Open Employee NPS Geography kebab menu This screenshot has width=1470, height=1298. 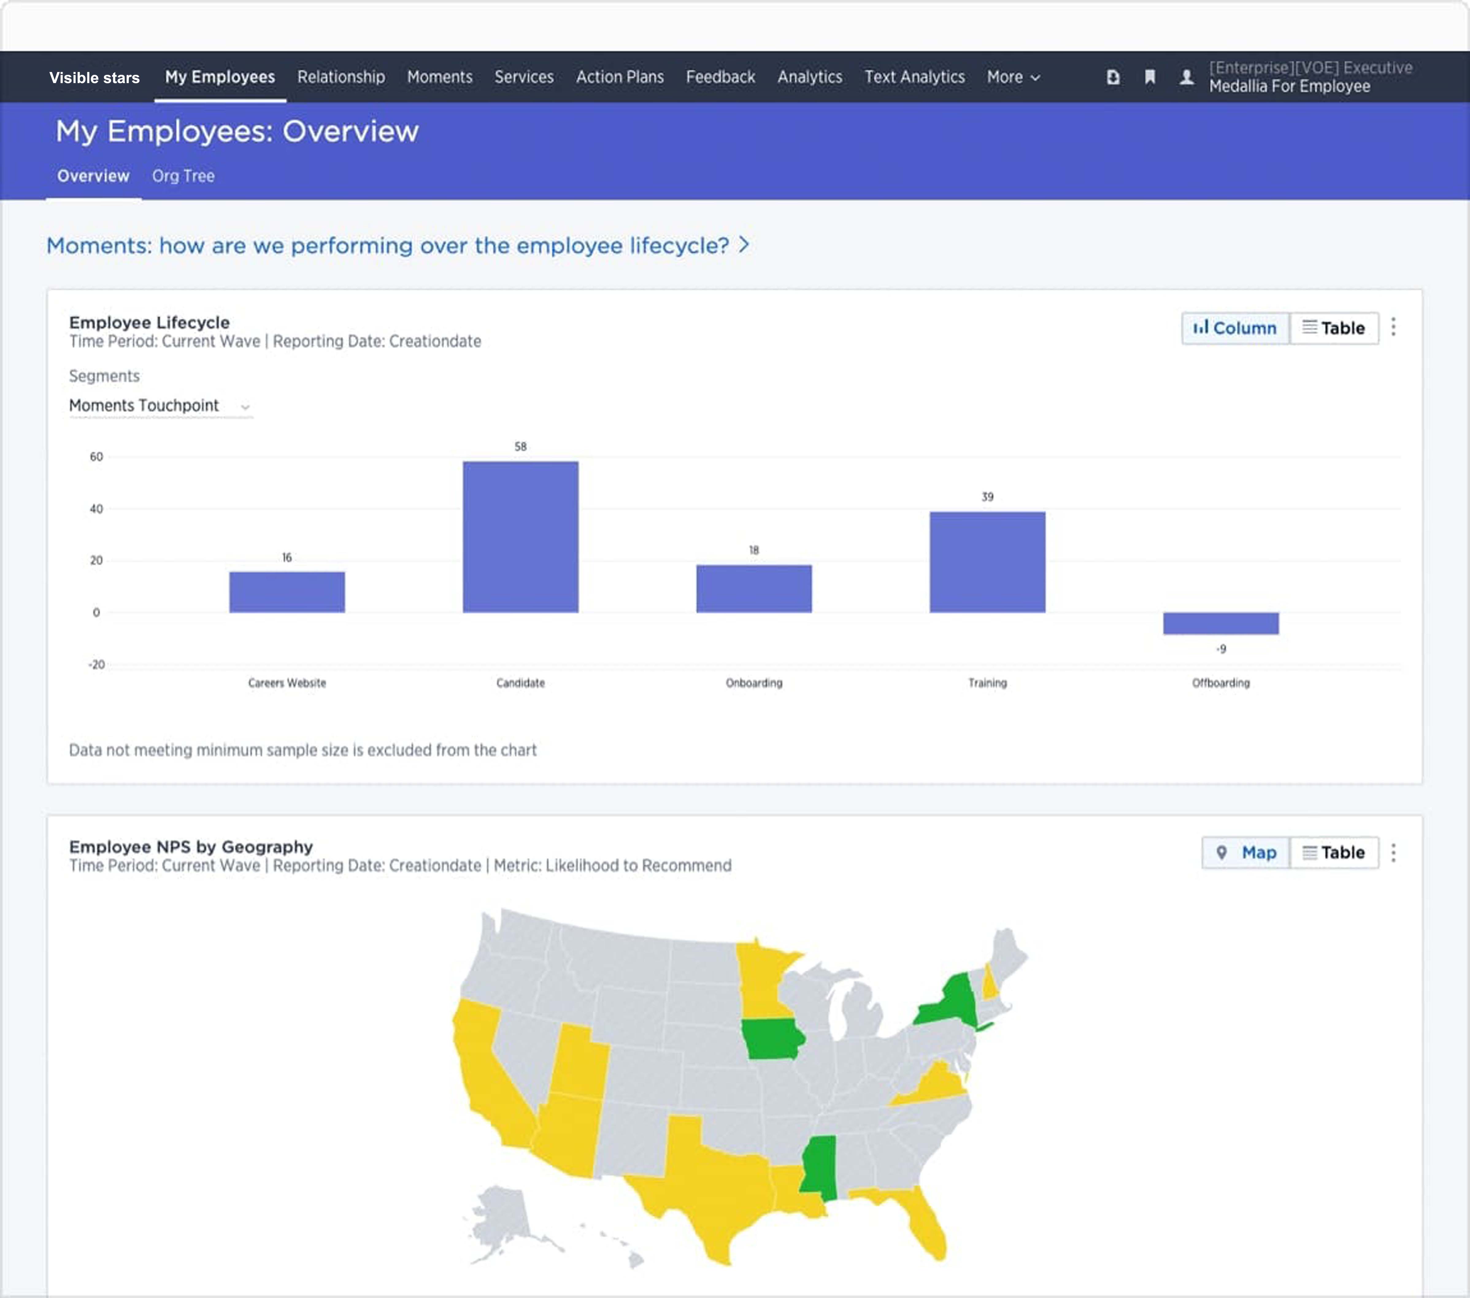tap(1393, 852)
